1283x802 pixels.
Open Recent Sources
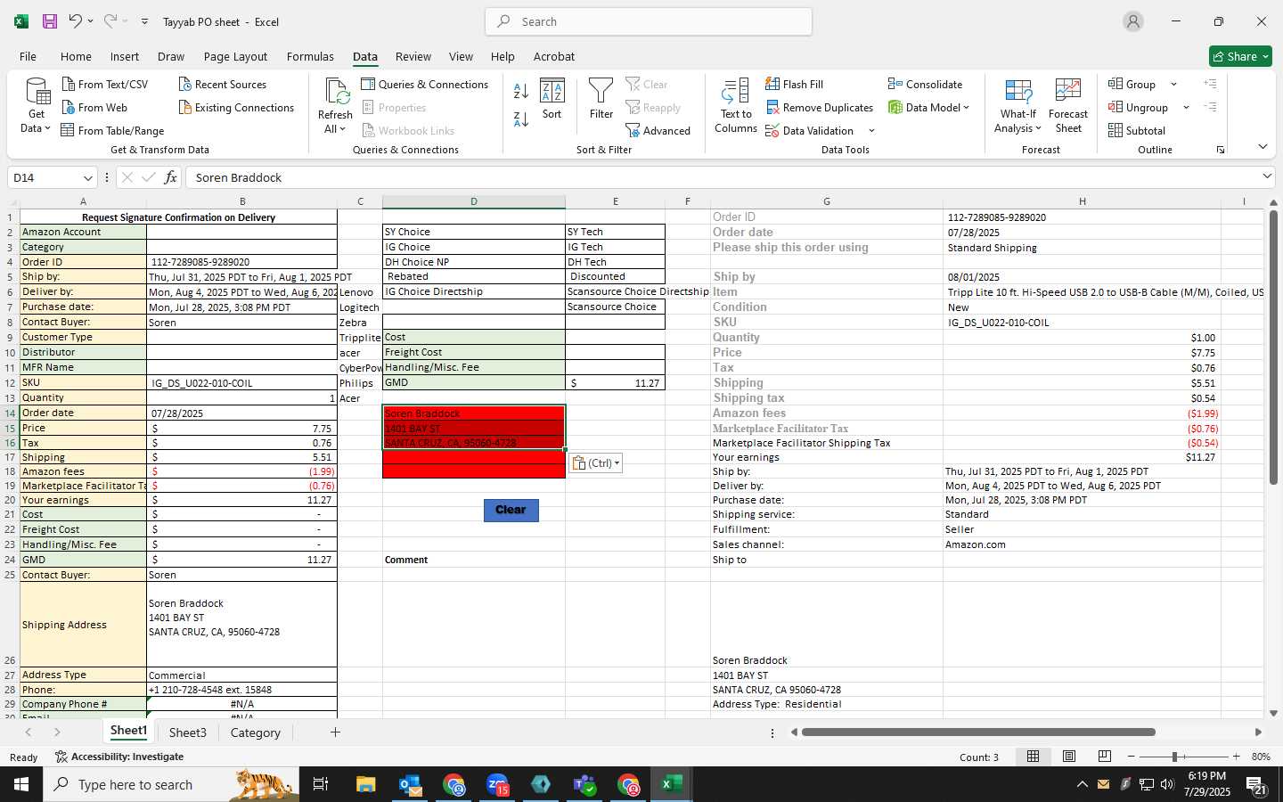coord(223,85)
